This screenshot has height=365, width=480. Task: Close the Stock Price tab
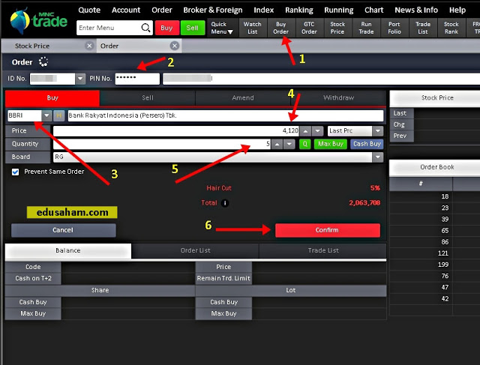89,46
